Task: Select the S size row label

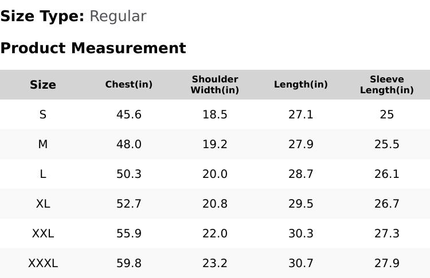Action: click(43, 114)
